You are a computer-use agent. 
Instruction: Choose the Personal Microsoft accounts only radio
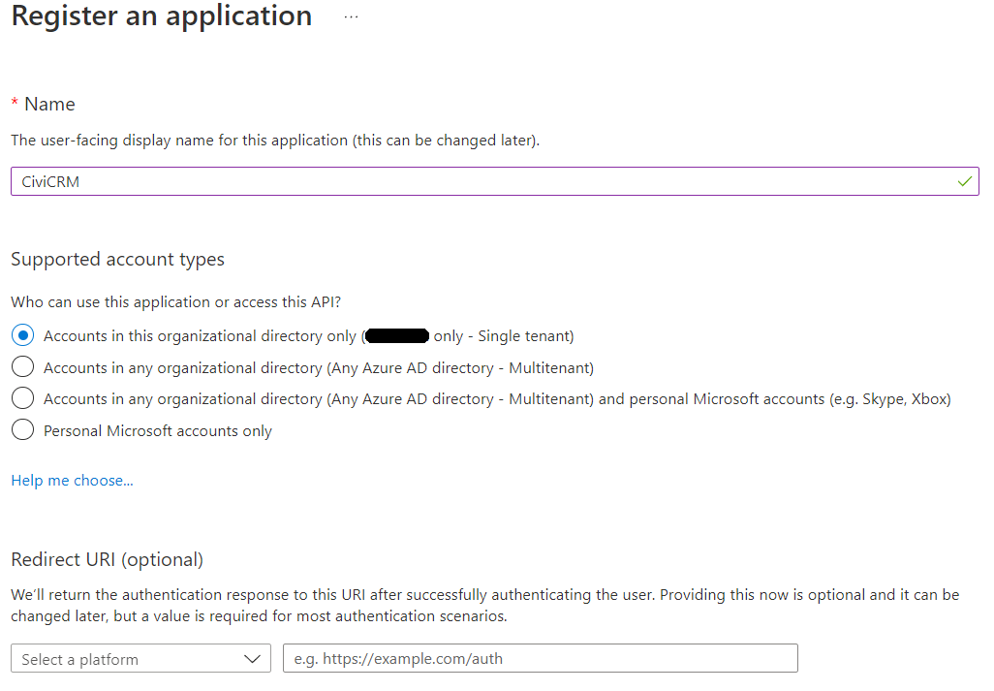click(x=22, y=430)
